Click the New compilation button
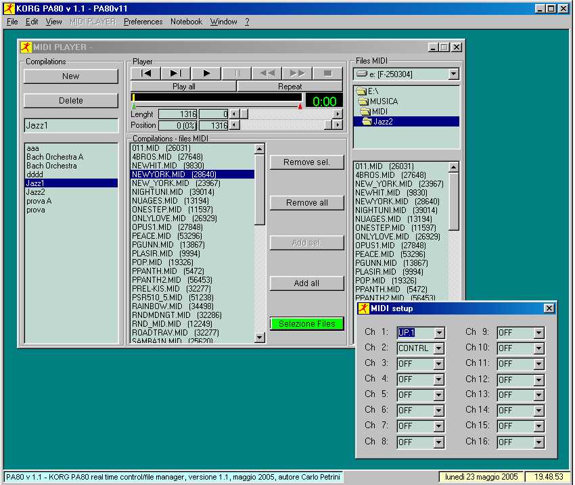The width and height of the screenshot is (575, 485). (x=71, y=76)
